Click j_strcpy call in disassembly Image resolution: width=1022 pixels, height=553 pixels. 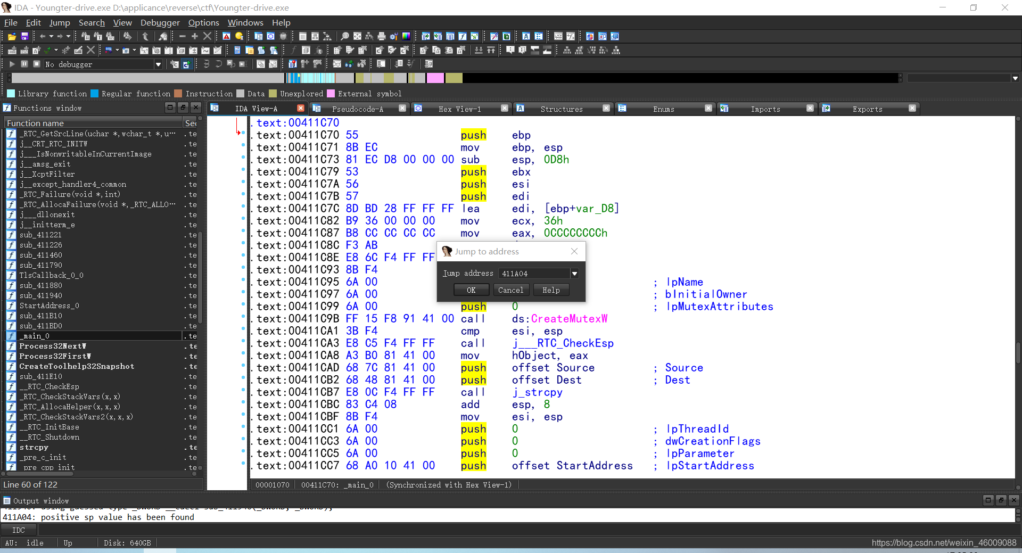click(x=537, y=392)
